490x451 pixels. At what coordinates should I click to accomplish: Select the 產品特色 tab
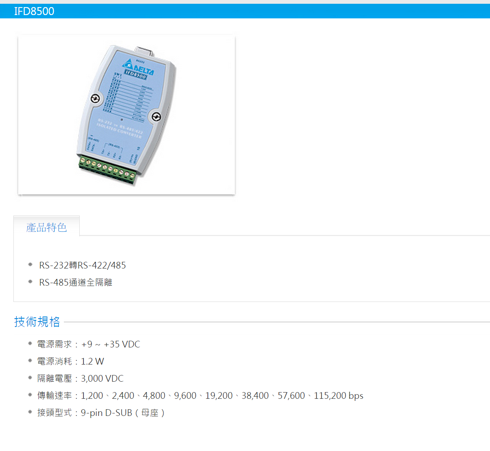[47, 227]
